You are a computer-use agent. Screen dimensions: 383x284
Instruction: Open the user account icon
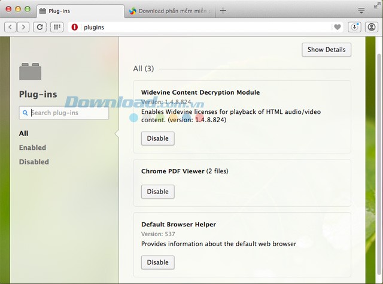tap(372, 27)
